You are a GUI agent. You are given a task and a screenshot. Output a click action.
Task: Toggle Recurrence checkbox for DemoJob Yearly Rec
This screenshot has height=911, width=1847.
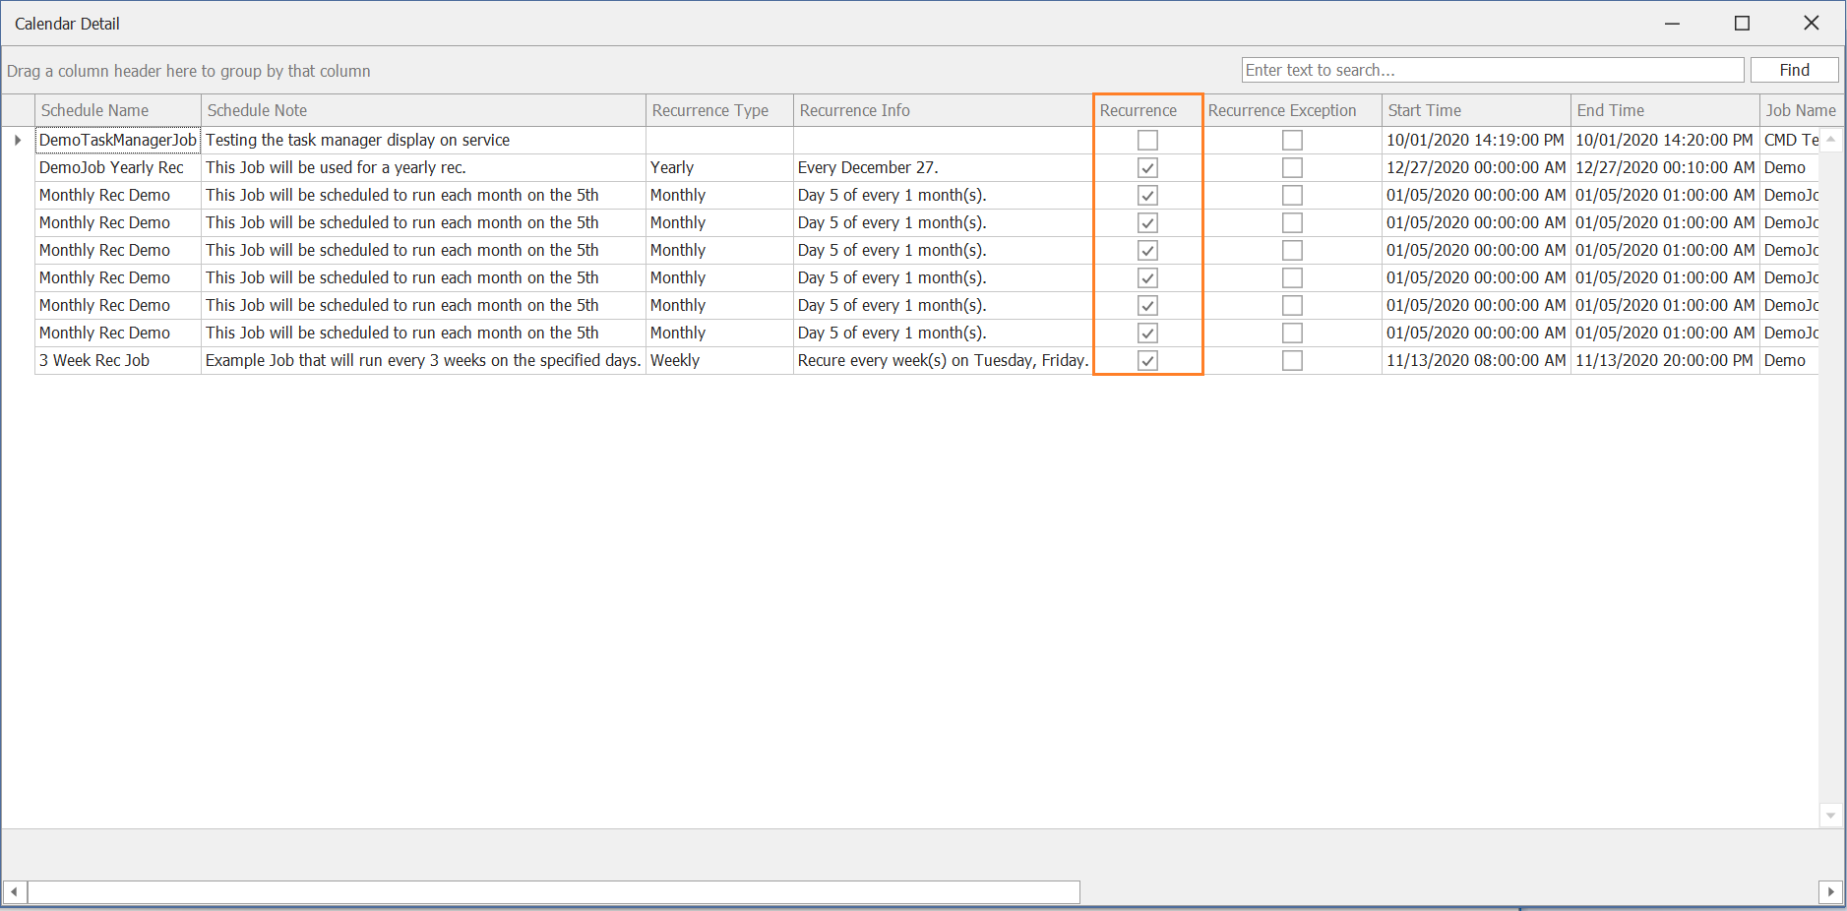click(1147, 168)
